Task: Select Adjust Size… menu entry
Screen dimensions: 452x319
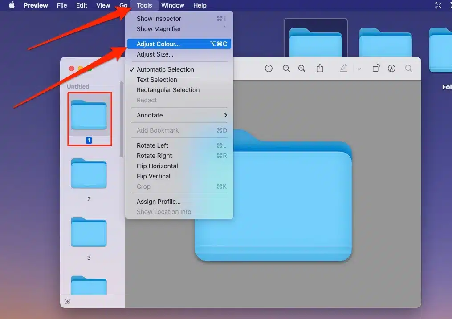Action: click(x=179, y=54)
